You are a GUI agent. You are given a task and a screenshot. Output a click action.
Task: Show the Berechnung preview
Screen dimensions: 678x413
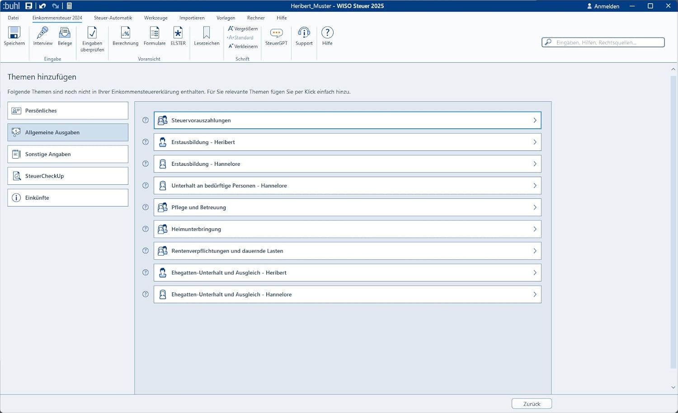tap(125, 36)
